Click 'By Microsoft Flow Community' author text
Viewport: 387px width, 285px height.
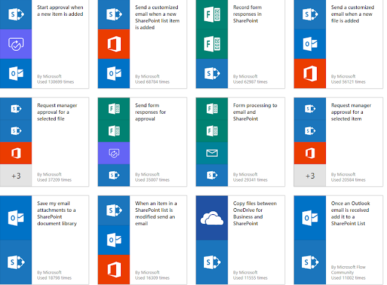click(348, 270)
